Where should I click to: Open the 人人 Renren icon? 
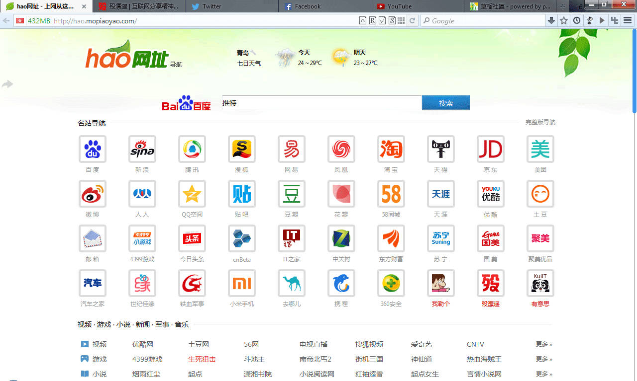[142, 194]
